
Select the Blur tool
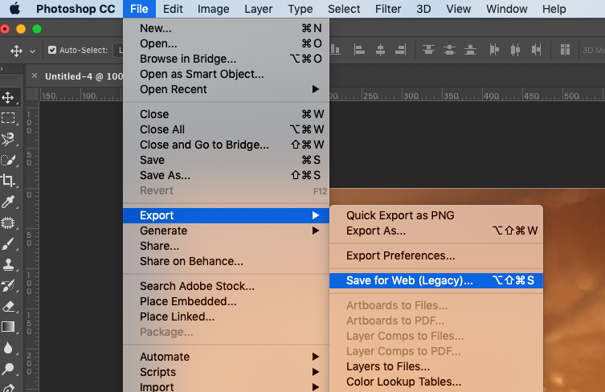pos(8,348)
